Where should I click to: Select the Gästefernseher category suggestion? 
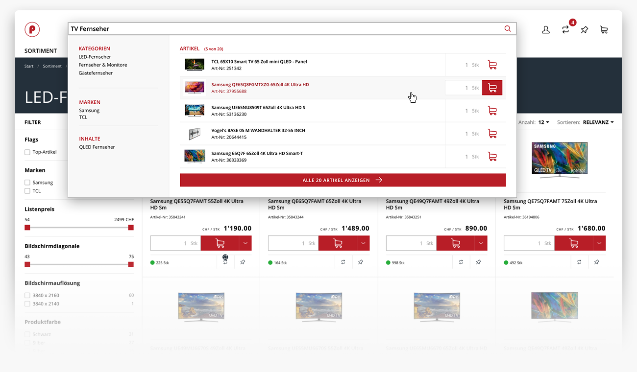point(96,73)
